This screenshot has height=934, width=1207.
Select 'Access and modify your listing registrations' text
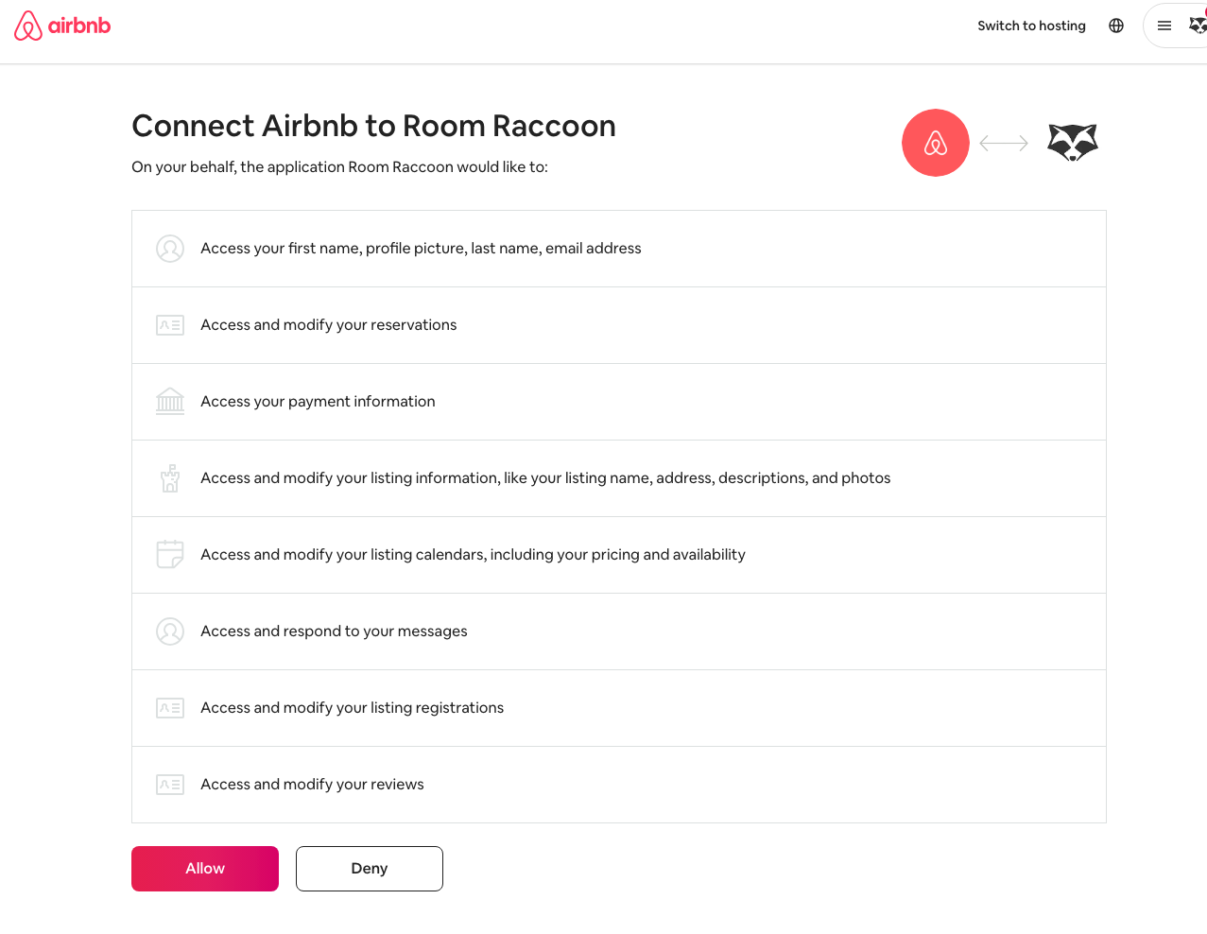pos(352,708)
